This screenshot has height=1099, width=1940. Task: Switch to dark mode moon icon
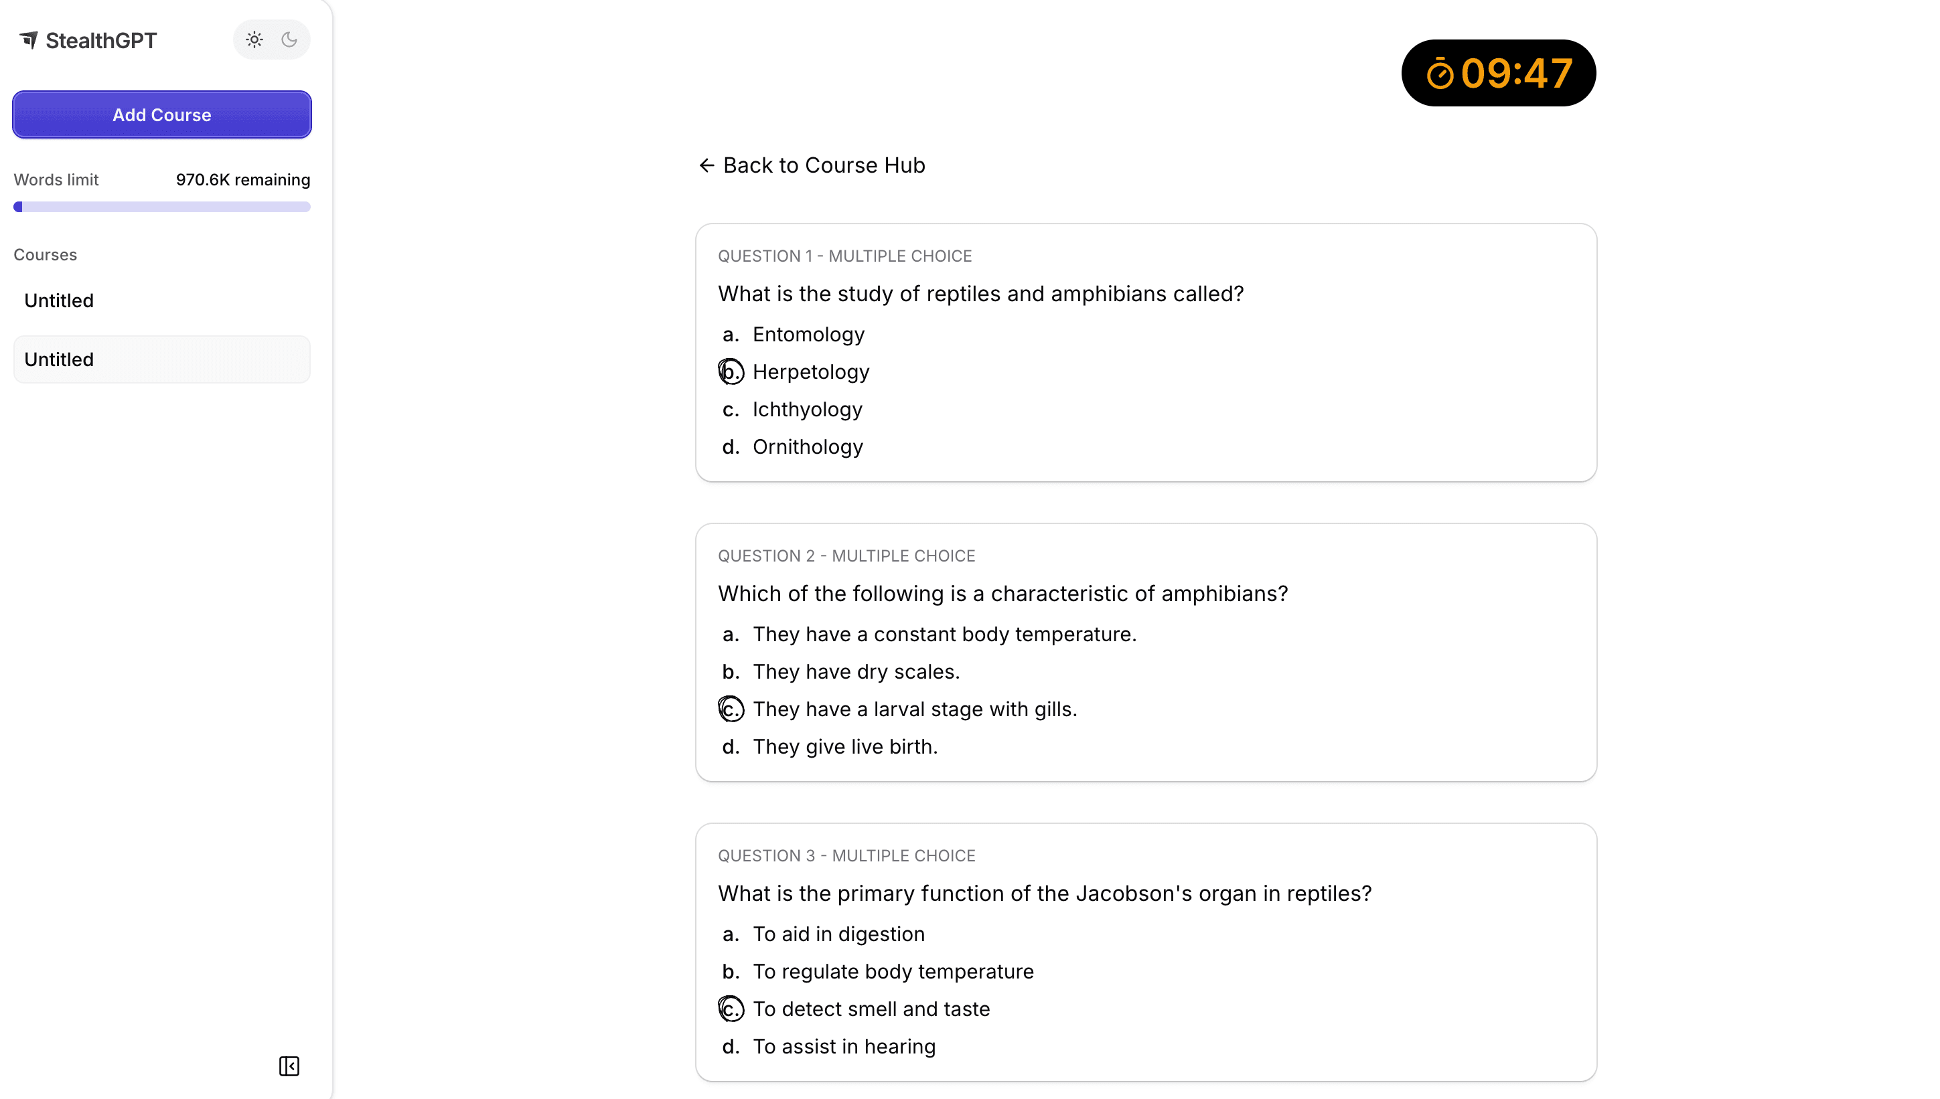289,40
